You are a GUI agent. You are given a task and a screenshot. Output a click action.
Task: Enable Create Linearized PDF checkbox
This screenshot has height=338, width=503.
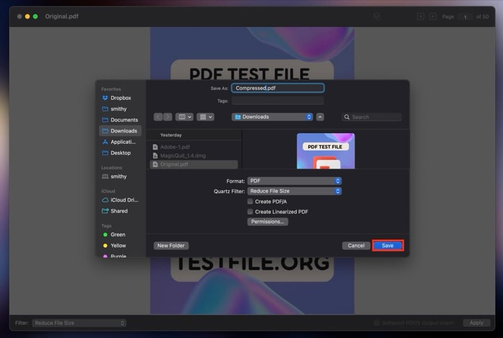click(x=250, y=212)
